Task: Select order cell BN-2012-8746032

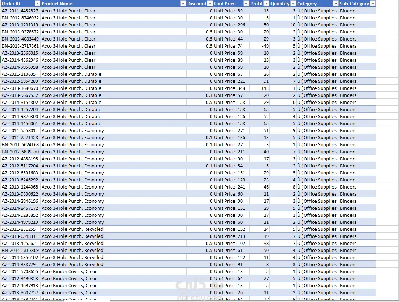Action: click(x=20, y=18)
